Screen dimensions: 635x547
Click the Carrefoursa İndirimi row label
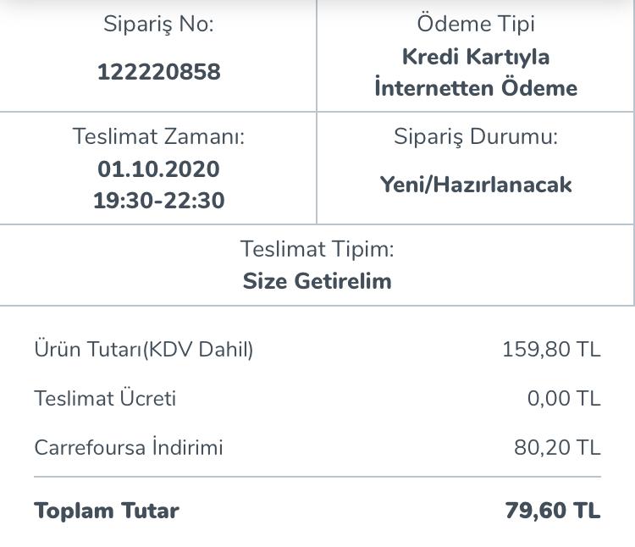click(129, 447)
